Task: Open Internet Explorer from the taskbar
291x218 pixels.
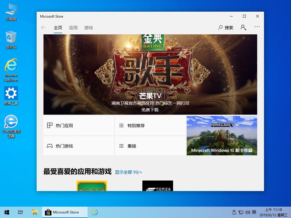Action: (95, 212)
